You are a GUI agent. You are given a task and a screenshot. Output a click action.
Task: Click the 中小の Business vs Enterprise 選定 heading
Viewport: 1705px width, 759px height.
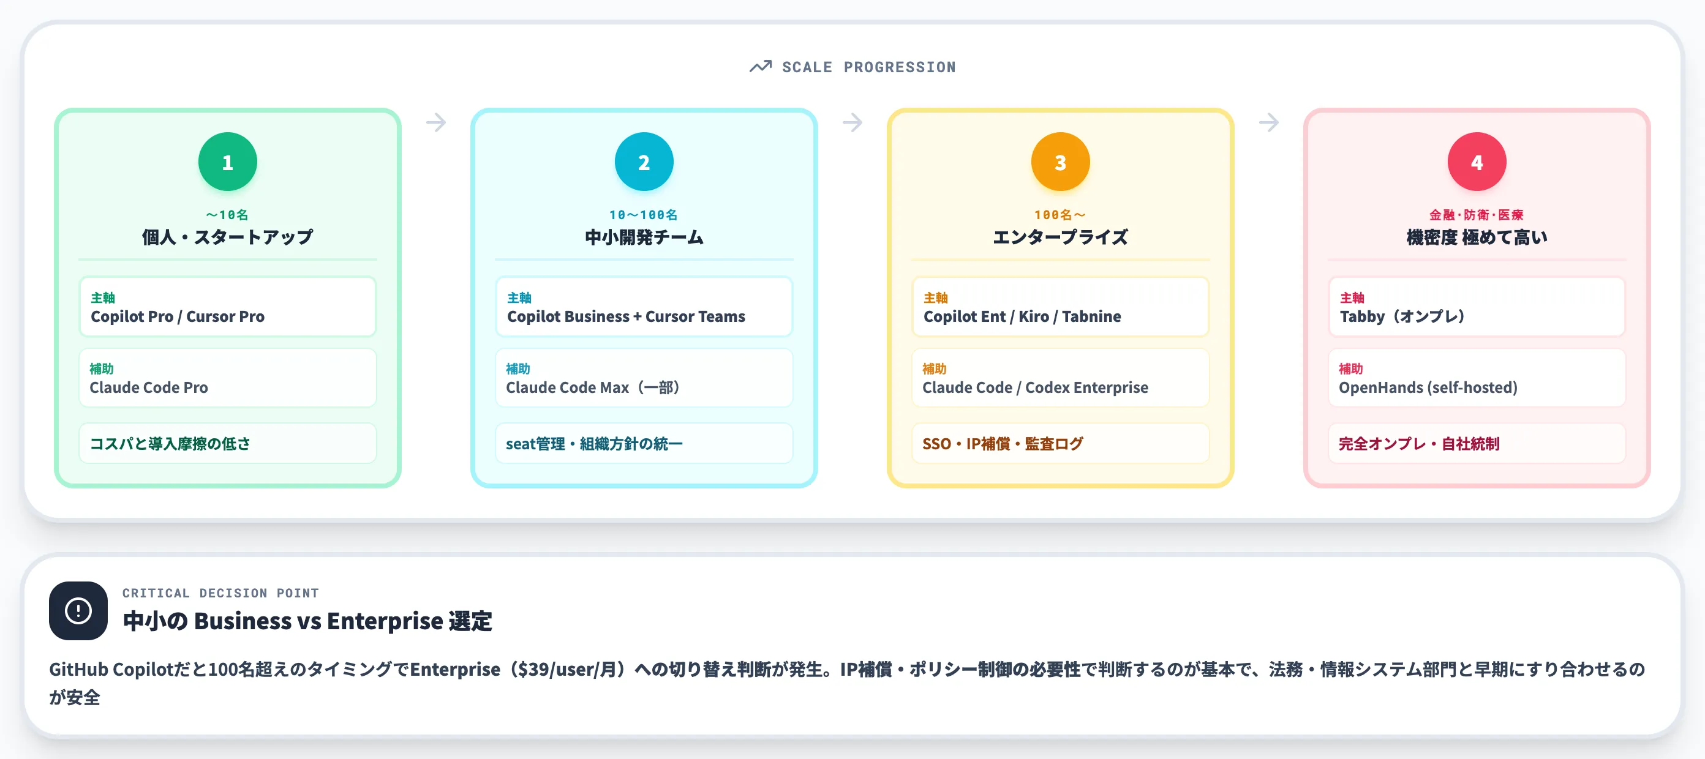(x=308, y=621)
